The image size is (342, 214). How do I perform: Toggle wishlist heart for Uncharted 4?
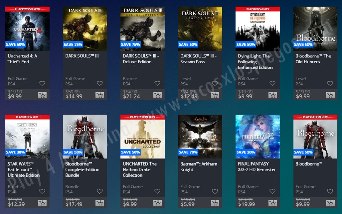pos(42,83)
